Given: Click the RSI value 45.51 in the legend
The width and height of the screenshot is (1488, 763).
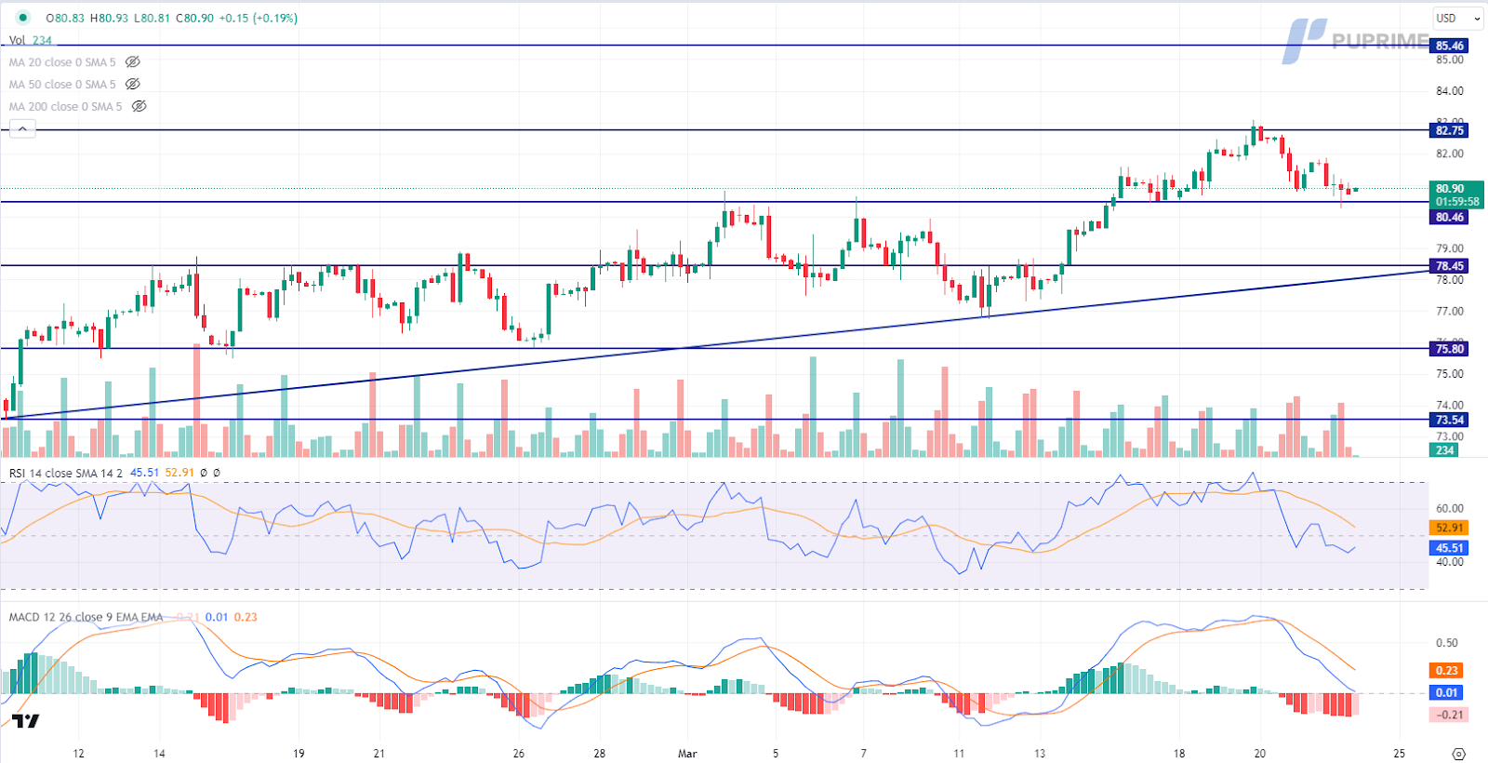Looking at the screenshot, I should 144,473.
